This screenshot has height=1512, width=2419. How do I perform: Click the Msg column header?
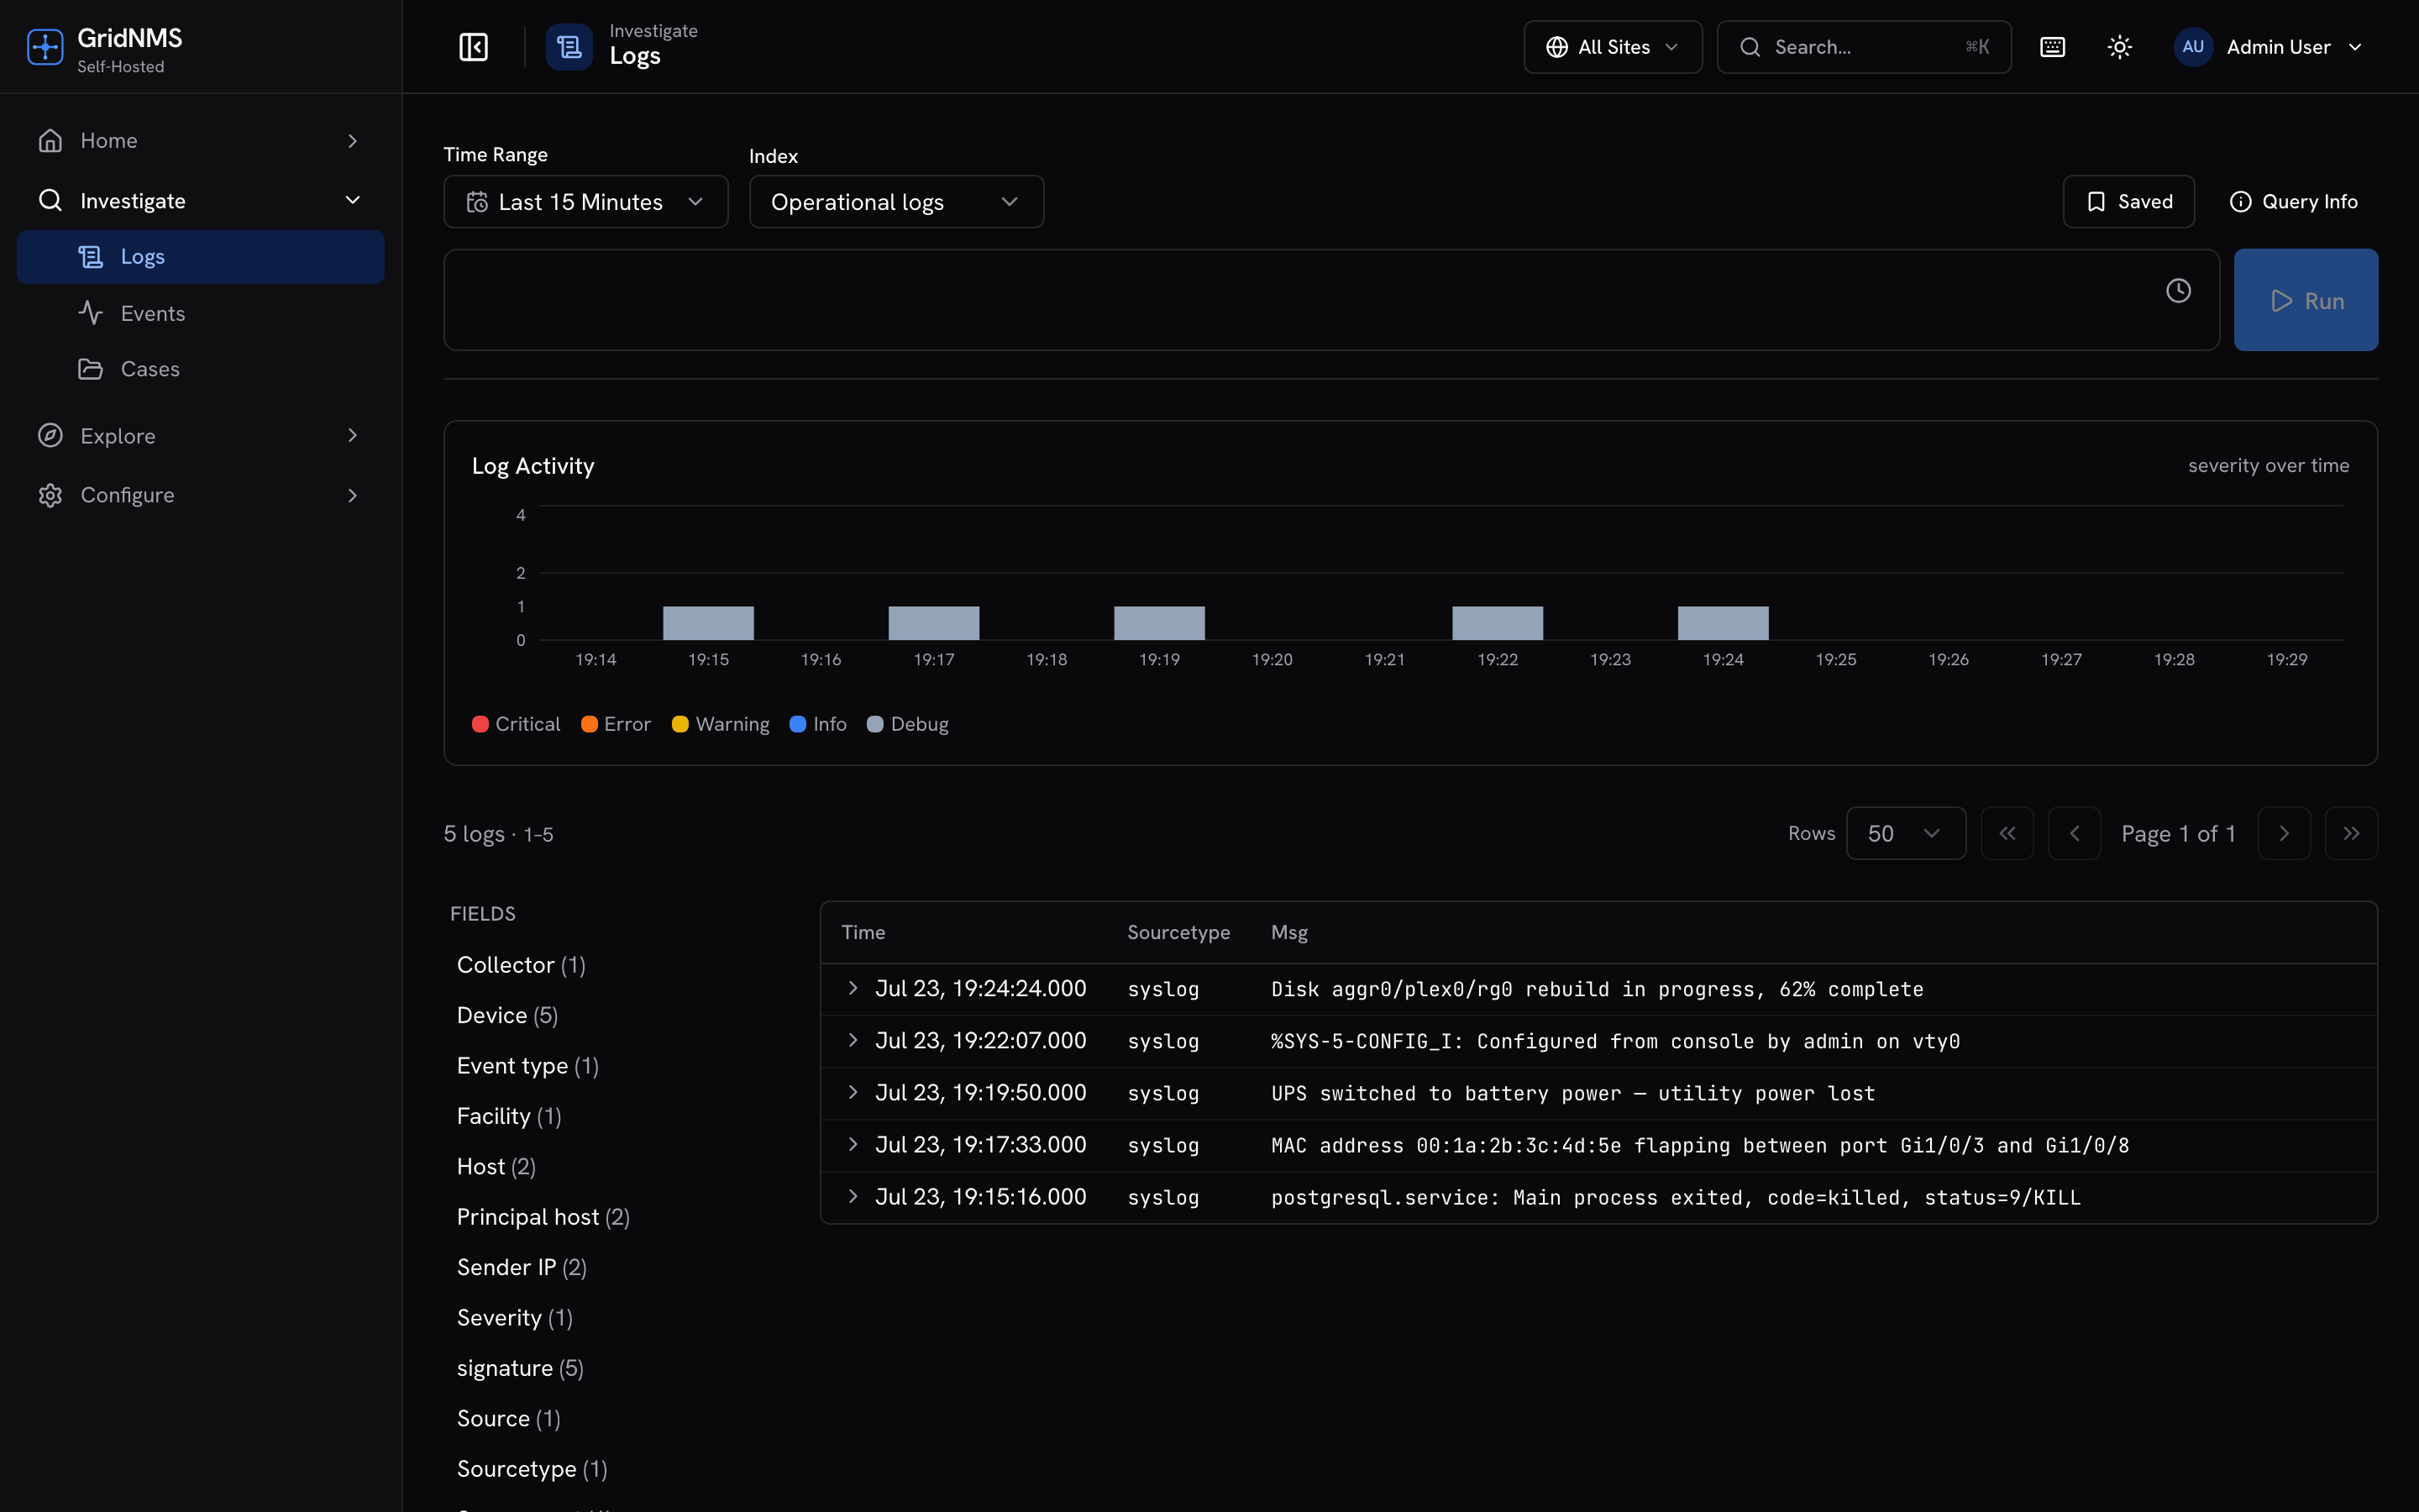[x=1288, y=932]
